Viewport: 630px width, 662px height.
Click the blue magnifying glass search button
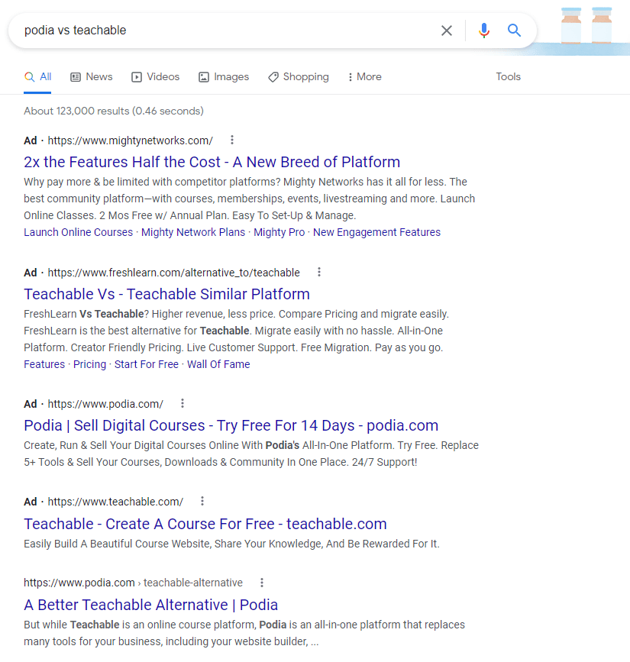click(514, 30)
